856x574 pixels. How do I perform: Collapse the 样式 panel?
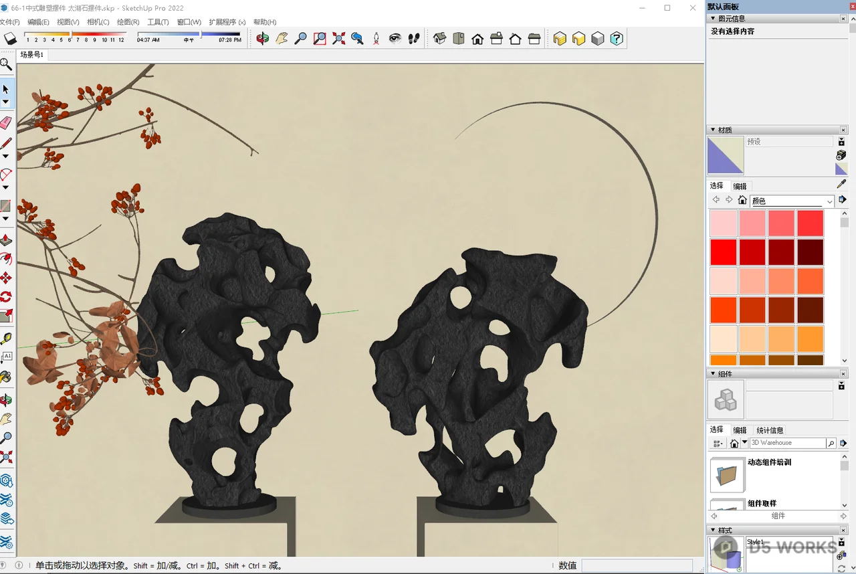click(712, 531)
